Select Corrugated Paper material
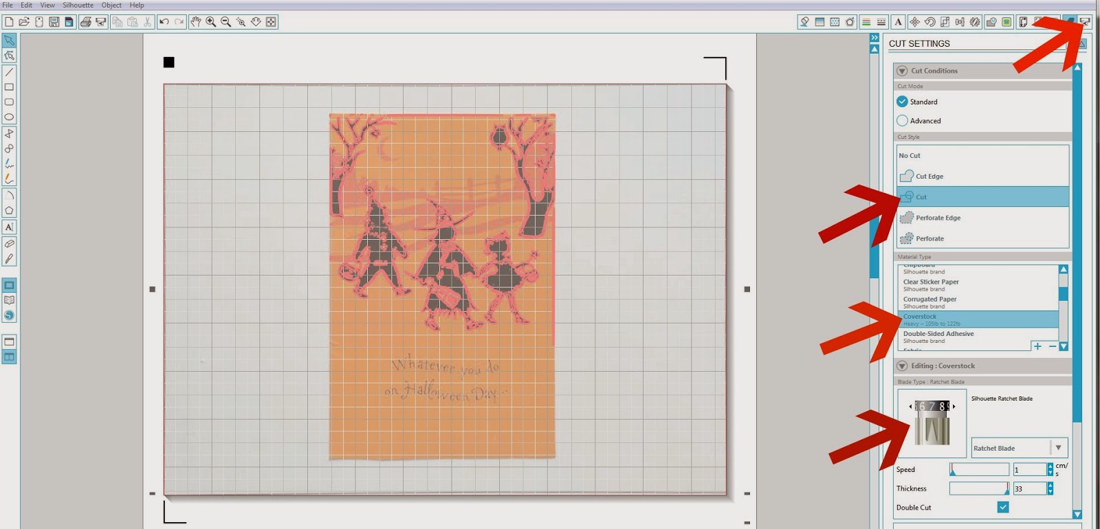The height and width of the screenshot is (529, 1100). tap(978, 302)
